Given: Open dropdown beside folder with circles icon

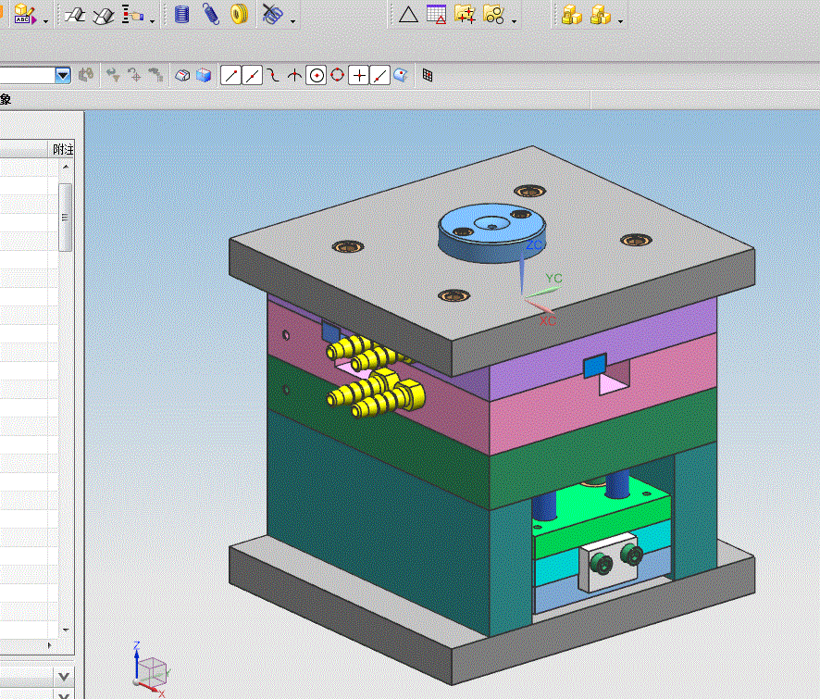Looking at the screenshot, I should 514,21.
